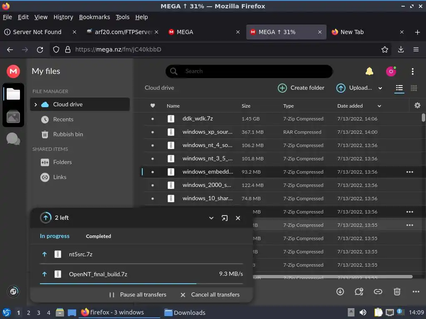Viewport: 426px width, 319px height.
Task: Open column settings gear
Action: click(x=417, y=105)
